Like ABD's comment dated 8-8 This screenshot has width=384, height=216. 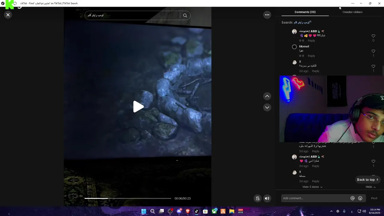click(x=373, y=36)
